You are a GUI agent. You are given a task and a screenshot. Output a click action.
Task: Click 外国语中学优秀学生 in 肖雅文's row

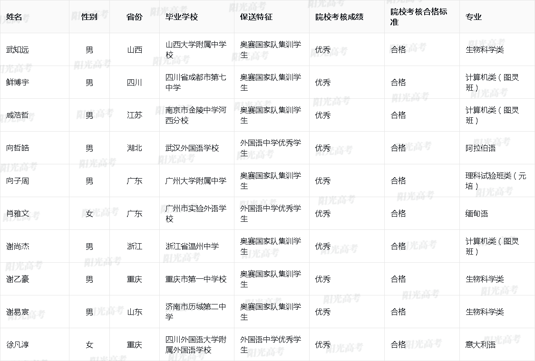[271, 214]
